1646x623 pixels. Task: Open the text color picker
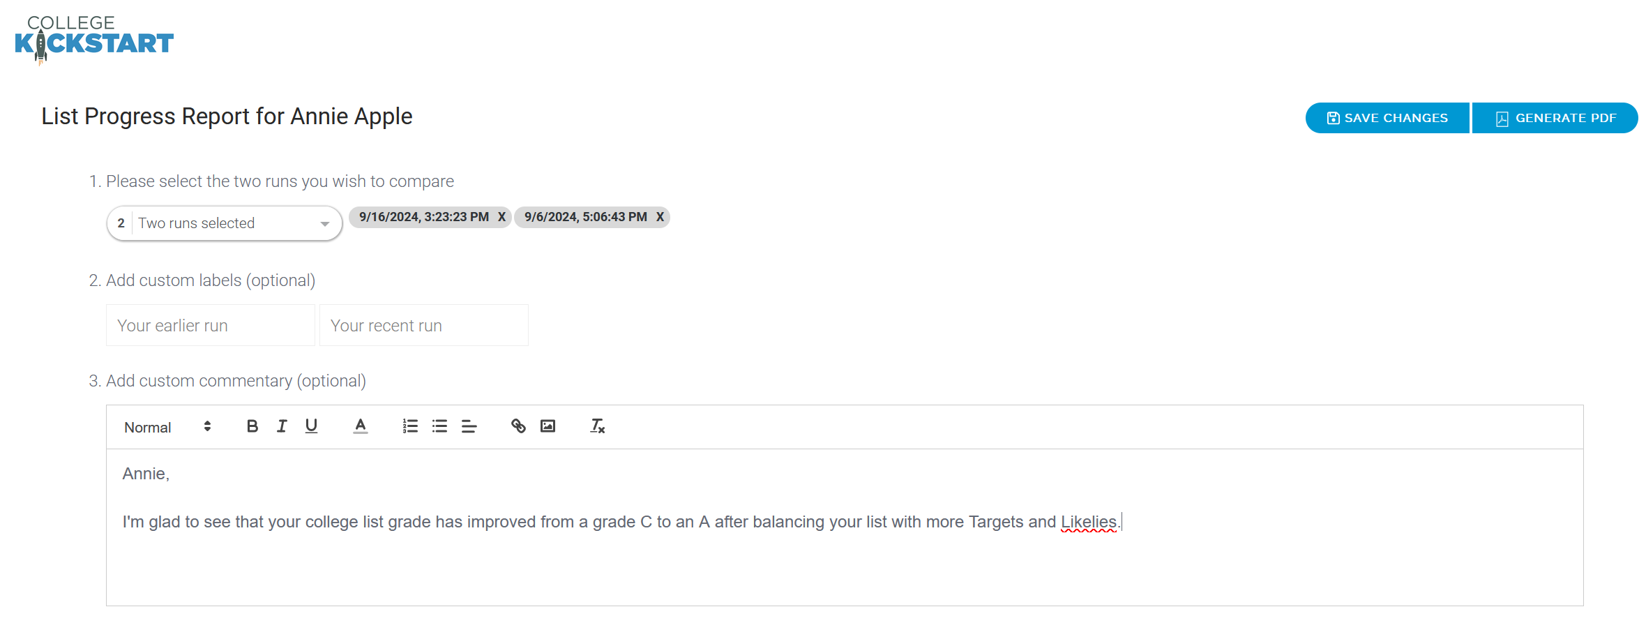coord(360,426)
